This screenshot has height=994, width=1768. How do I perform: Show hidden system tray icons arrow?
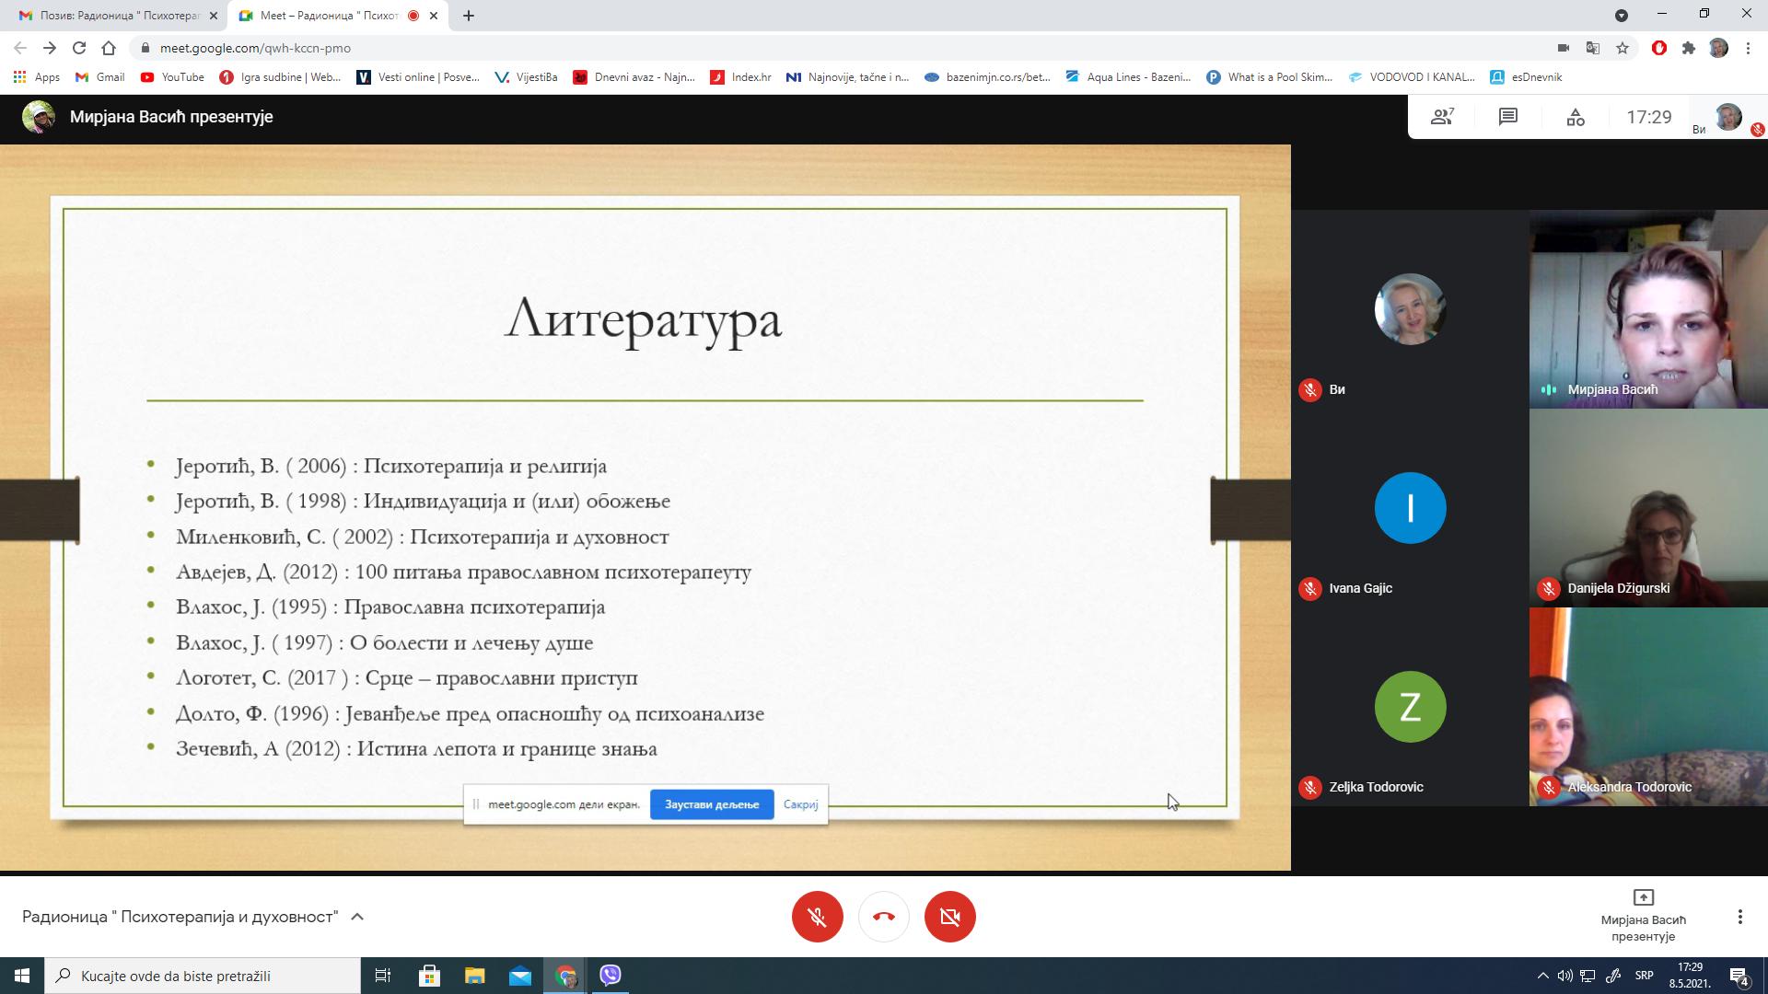[x=1542, y=976]
